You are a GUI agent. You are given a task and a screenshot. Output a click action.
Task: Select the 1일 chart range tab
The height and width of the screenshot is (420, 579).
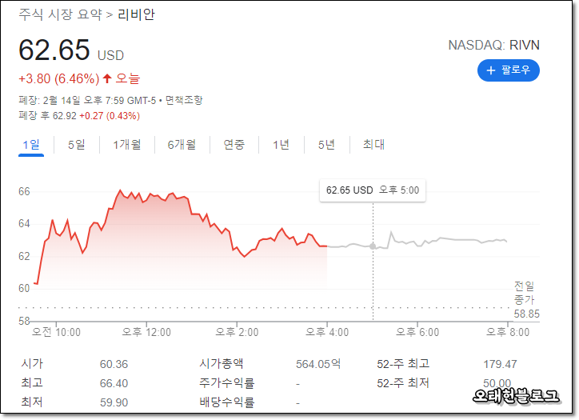31,145
